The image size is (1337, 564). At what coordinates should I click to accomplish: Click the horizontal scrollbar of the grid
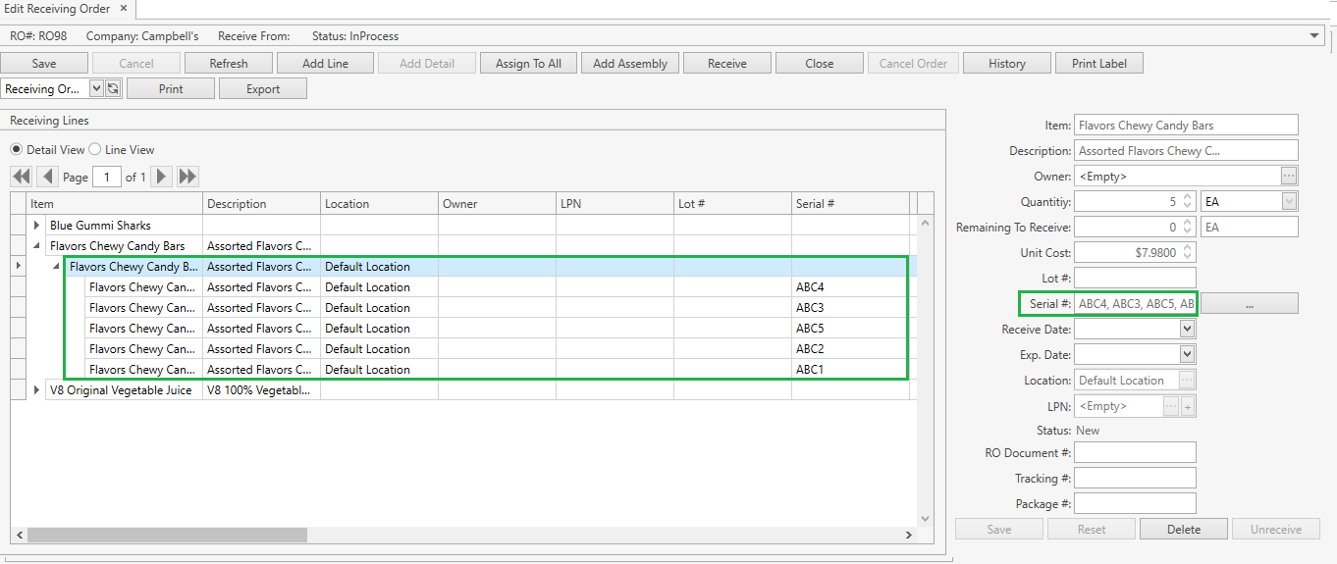[167, 536]
